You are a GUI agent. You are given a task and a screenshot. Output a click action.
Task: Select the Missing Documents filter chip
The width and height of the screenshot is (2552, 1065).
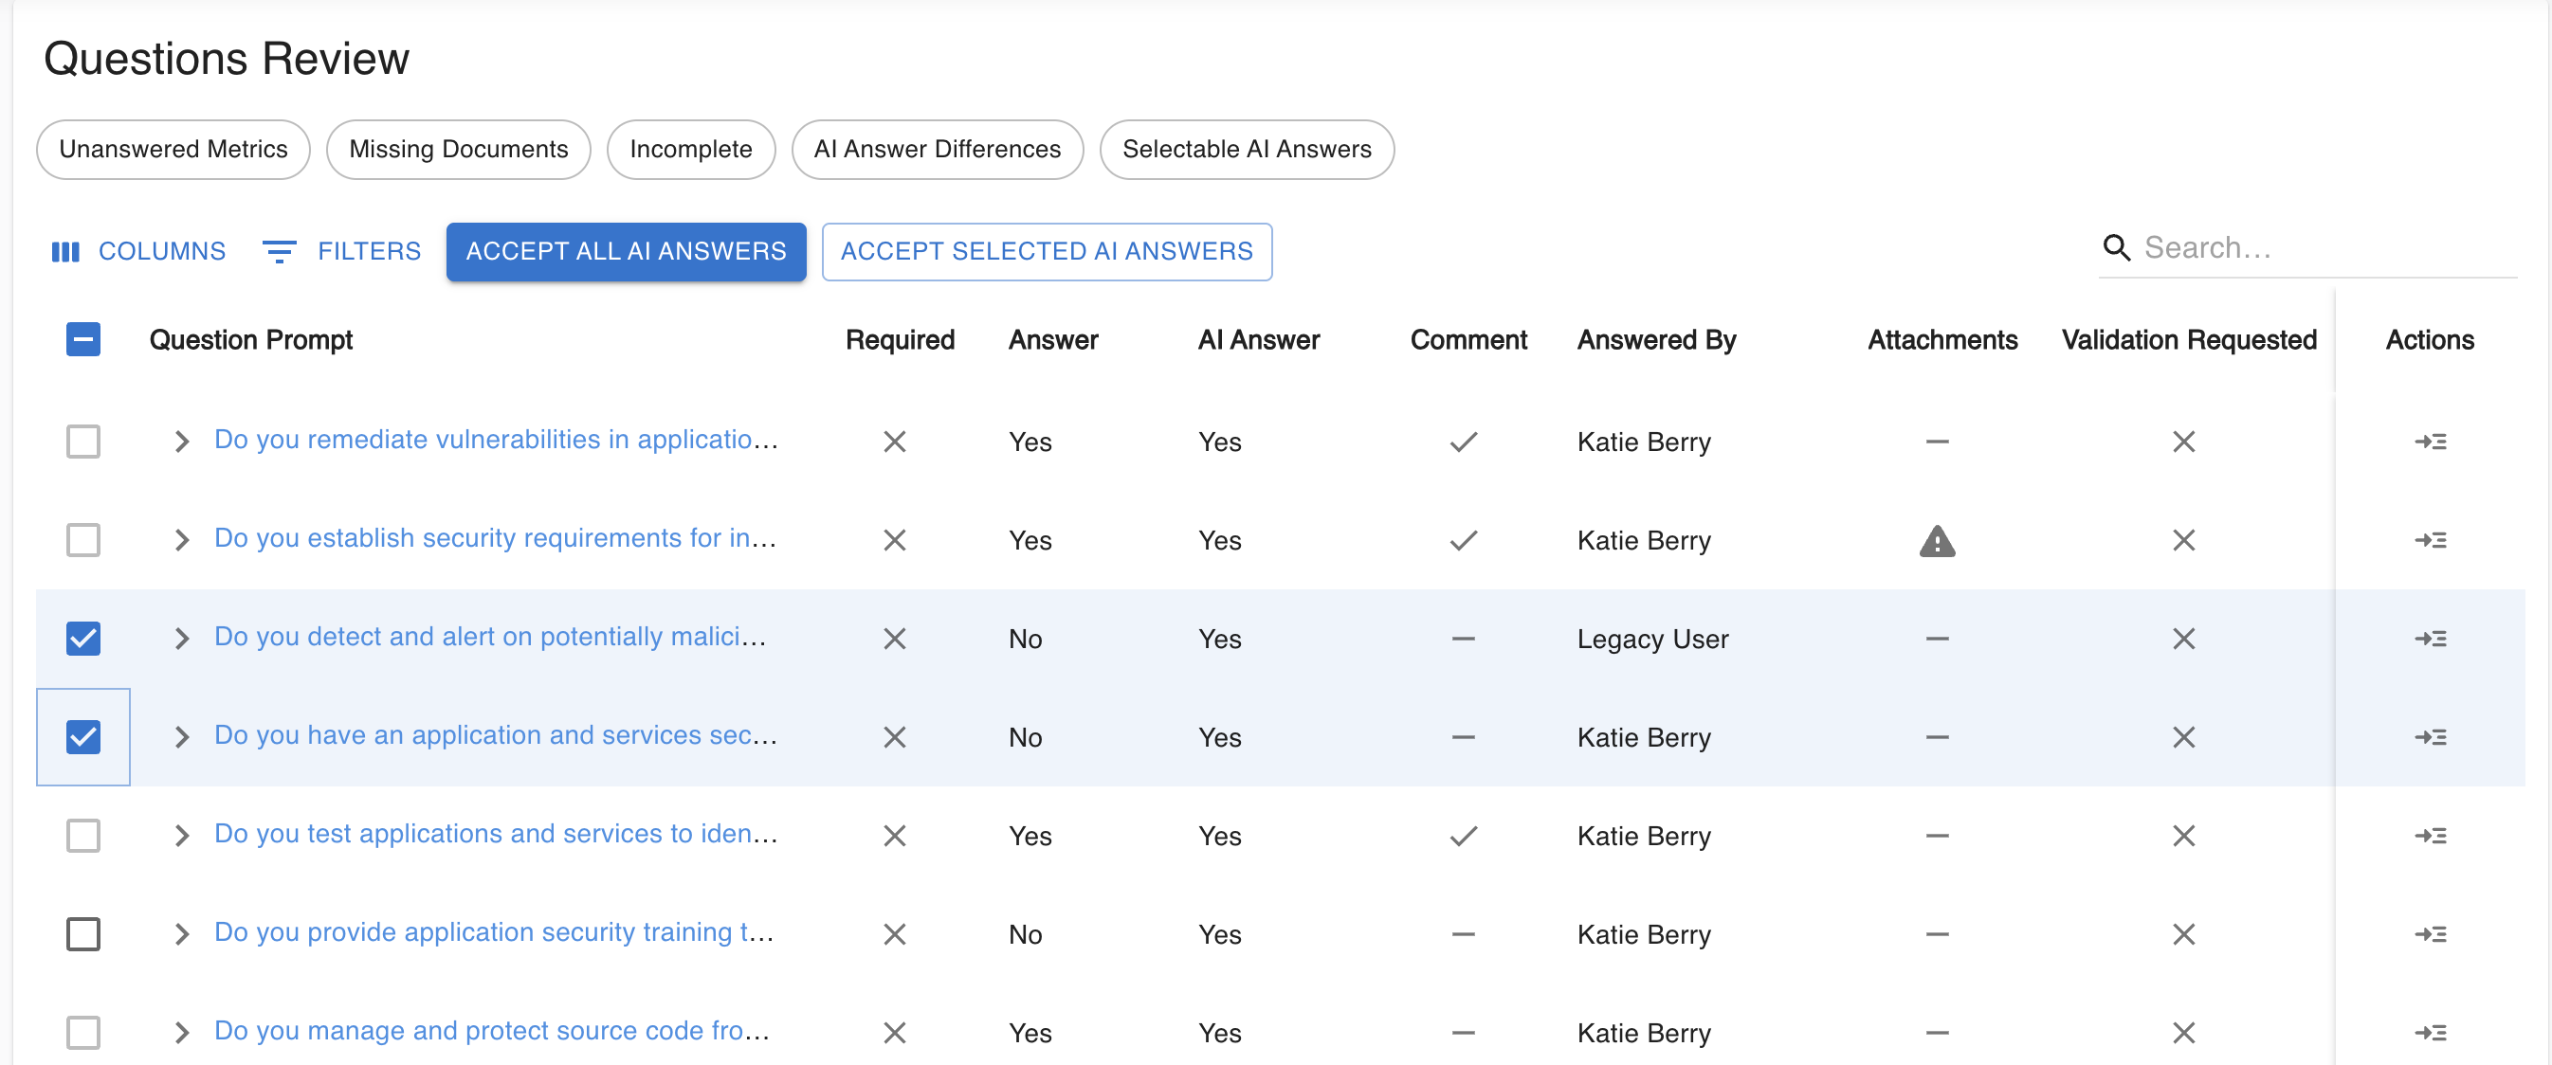pyautogui.click(x=459, y=150)
